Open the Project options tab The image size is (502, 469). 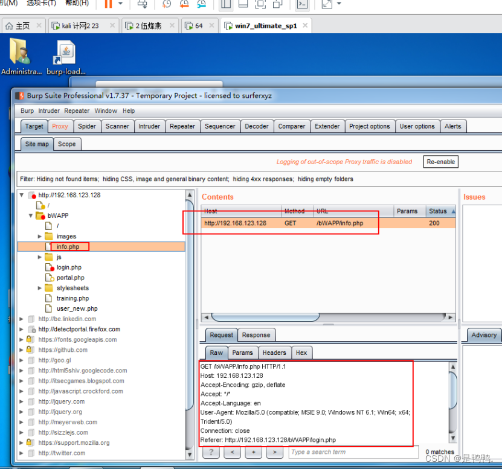[370, 126]
